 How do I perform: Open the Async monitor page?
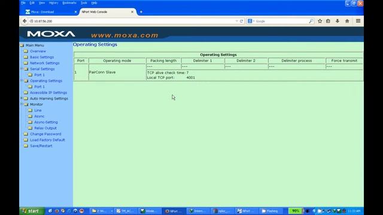pos(39,116)
